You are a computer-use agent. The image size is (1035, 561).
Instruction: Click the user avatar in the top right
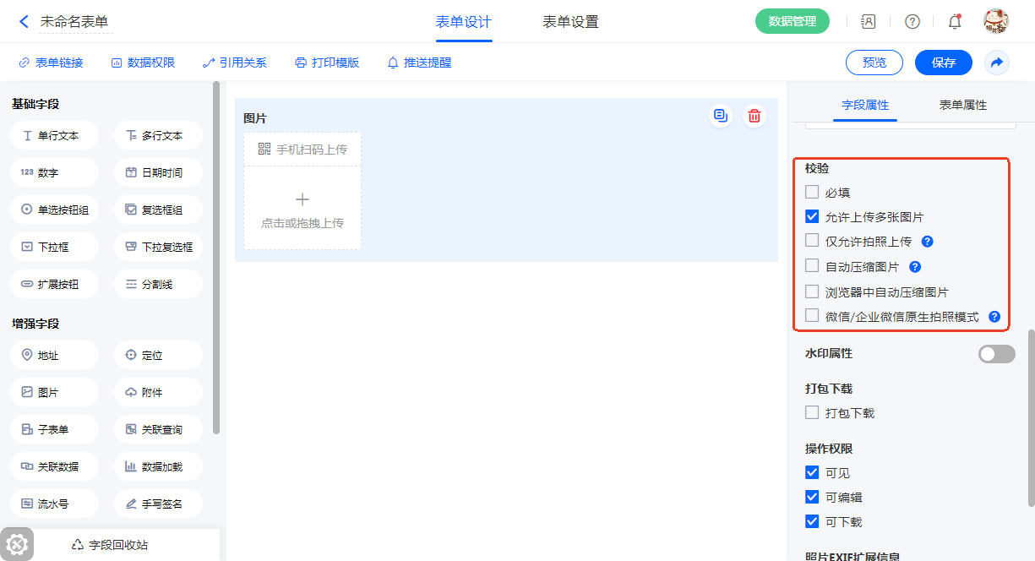point(995,22)
